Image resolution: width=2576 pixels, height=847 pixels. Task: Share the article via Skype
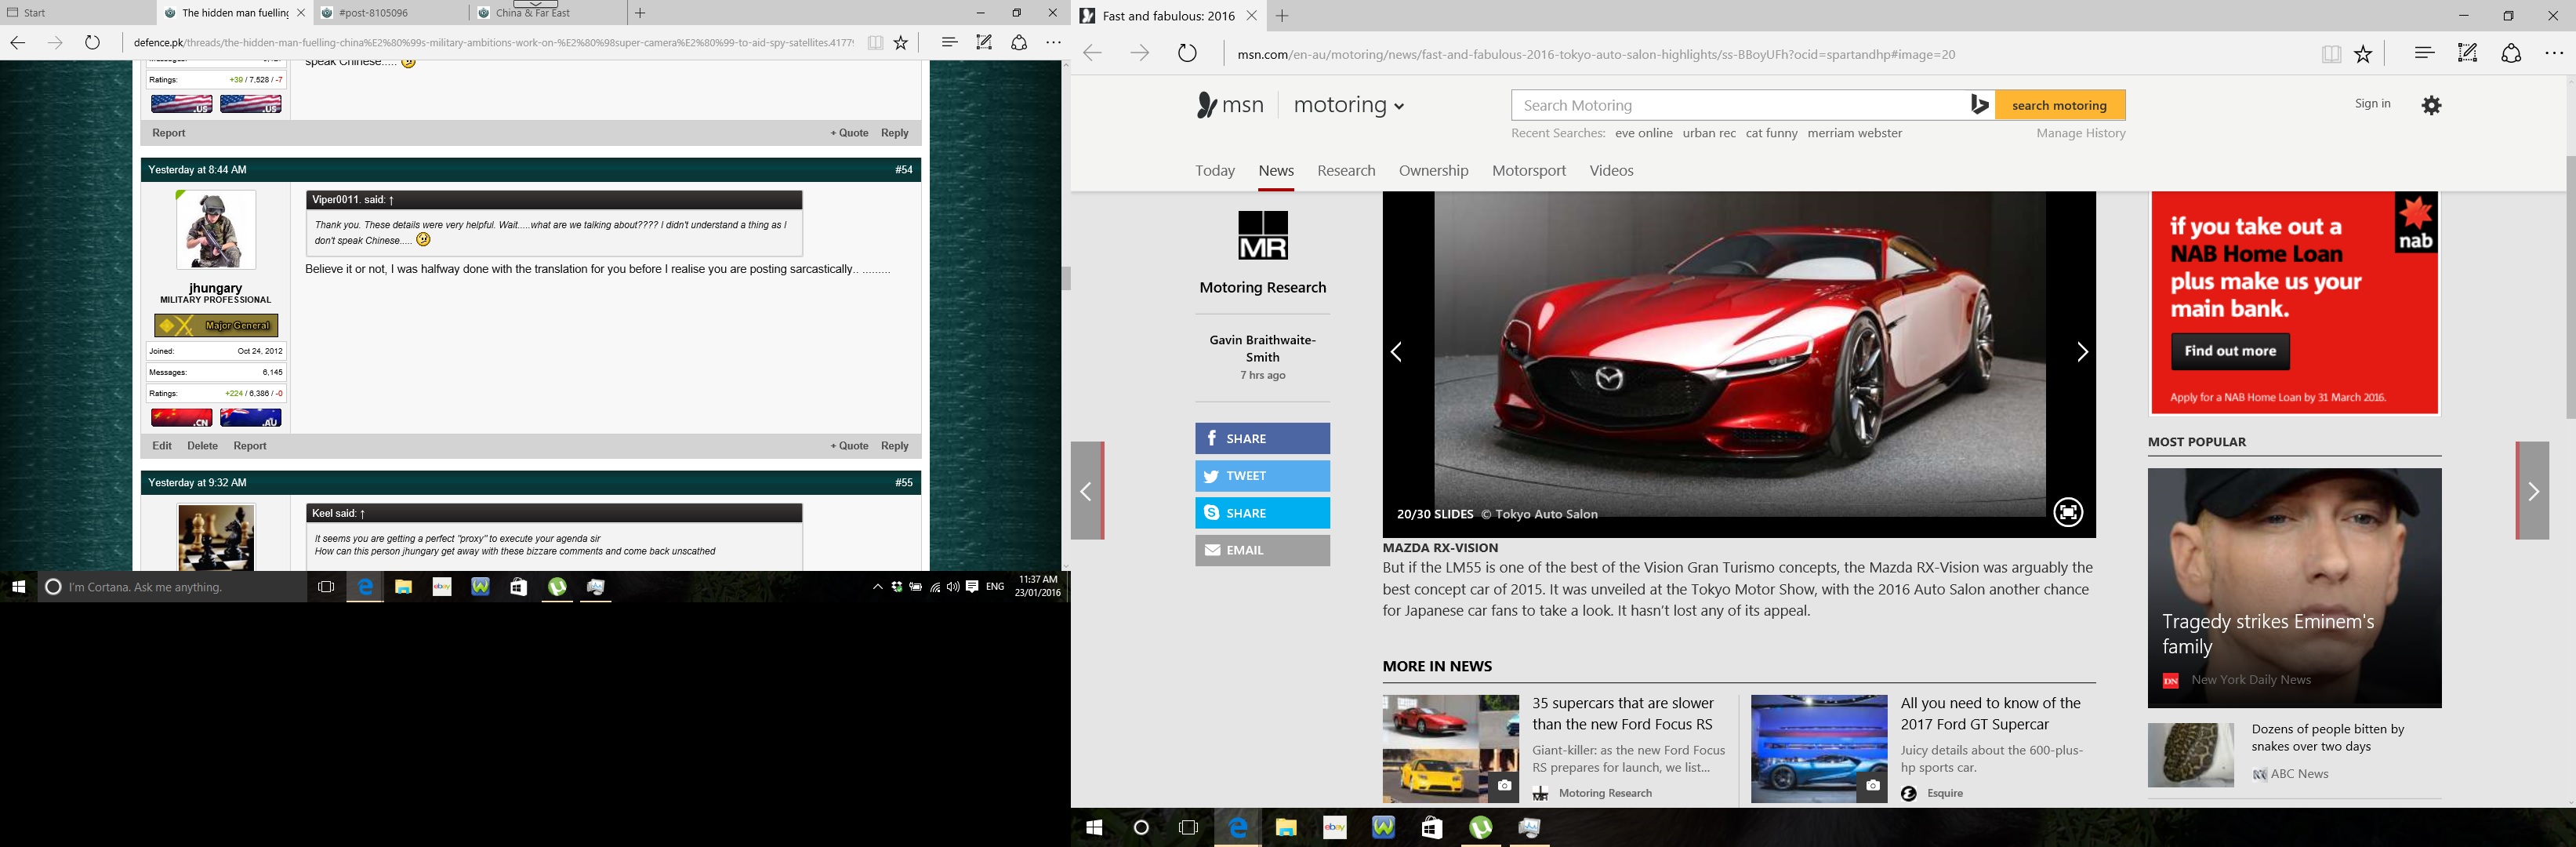1262,513
